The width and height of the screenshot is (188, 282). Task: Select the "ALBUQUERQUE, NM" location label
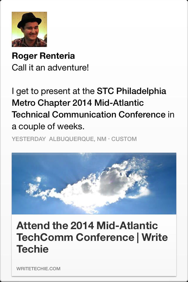coord(78,139)
